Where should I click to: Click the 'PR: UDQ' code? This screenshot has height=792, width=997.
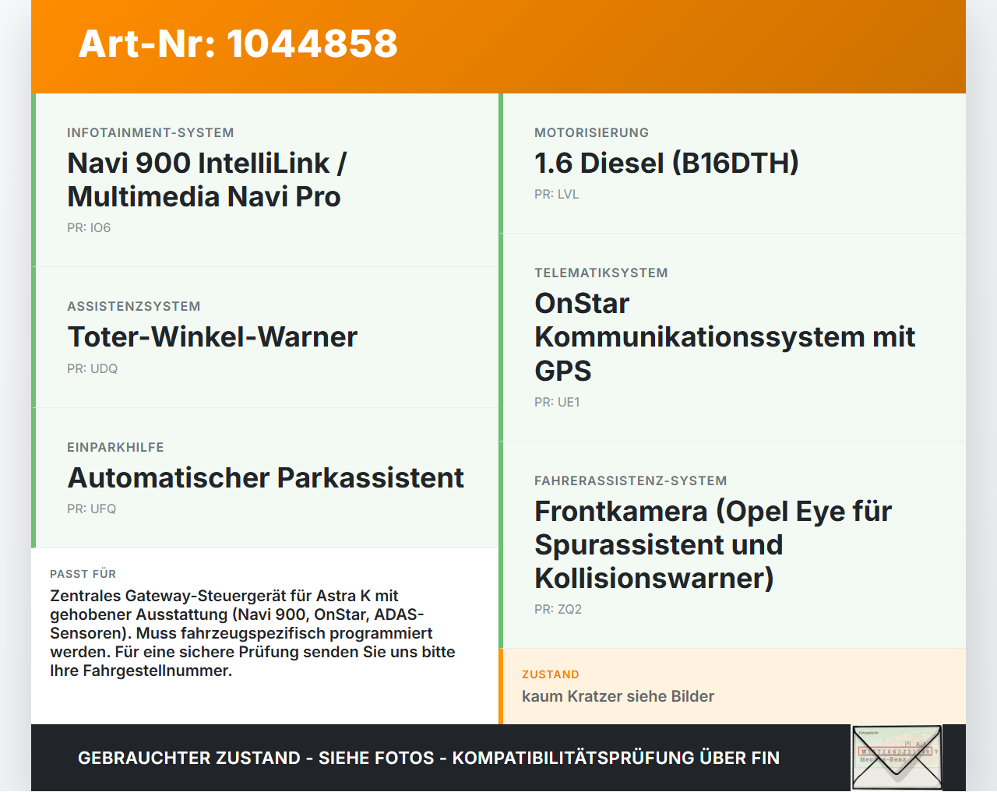[x=92, y=369]
